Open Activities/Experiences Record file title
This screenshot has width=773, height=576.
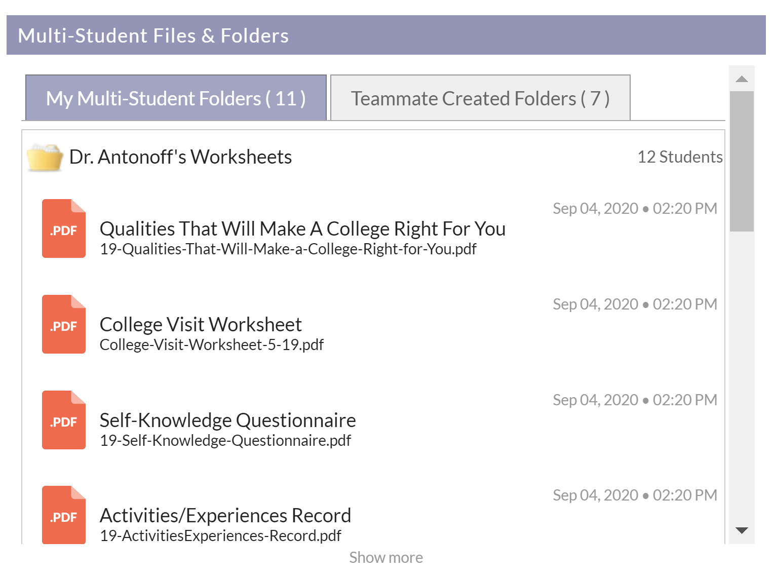coord(225,516)
